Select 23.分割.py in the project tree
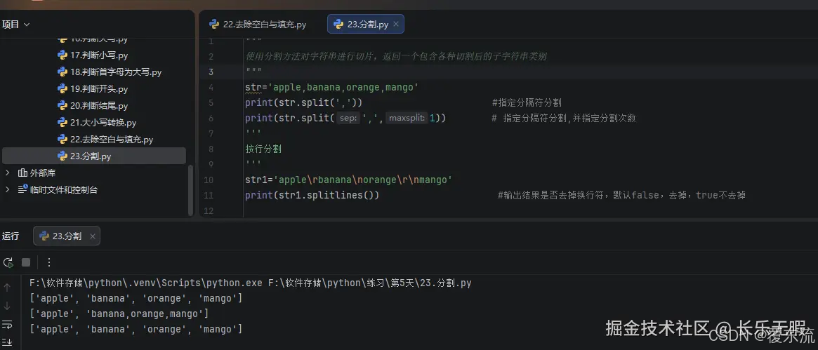The image size is (818, 350). click(x=94, y=156)
